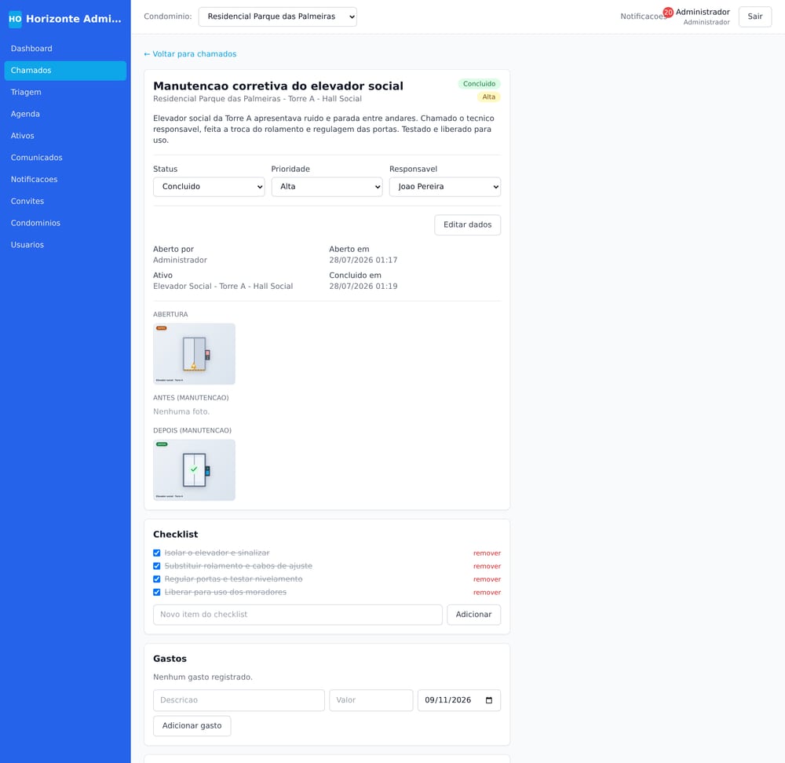Remove the 'Isolar o elevador e sinalizar' item
785x763 pixels.
[x=487, y=553]
